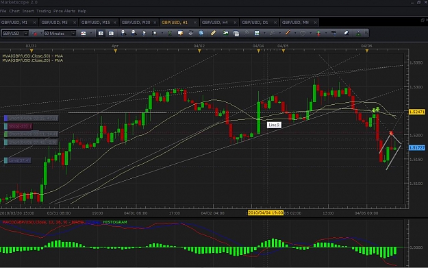The height and width of the screenshot is (268, 428).
Task: Select the eraser tool
Action: pyautogui.click(x=347, y=33)
